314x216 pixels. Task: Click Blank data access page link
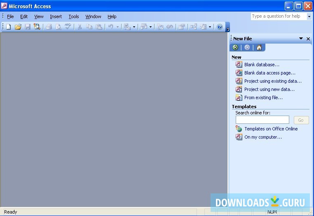[x=270, y=73]
